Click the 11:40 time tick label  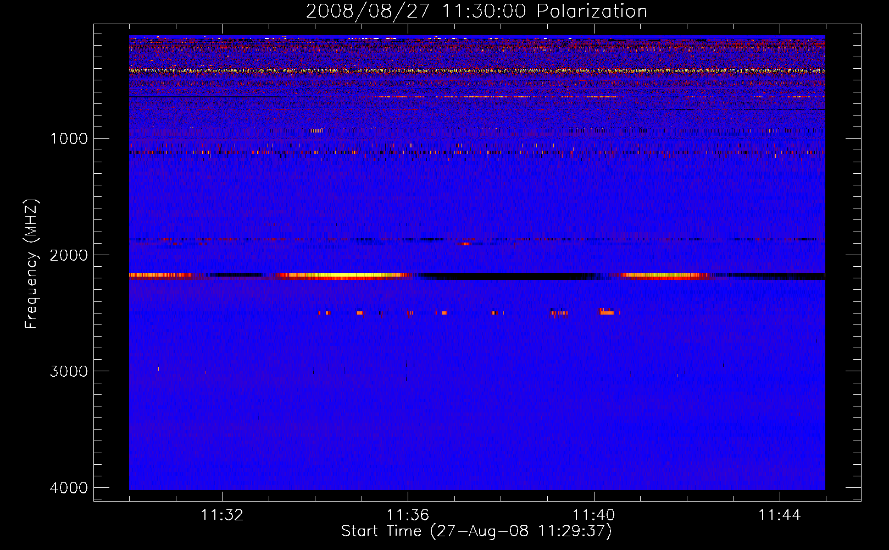[x=593, y=515]
